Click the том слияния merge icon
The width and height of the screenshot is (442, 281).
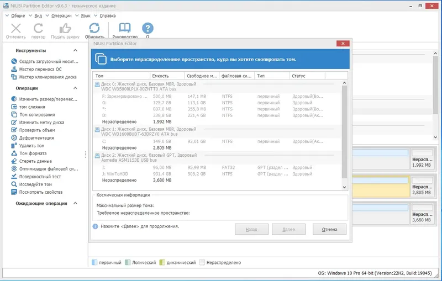pyautogui.click(x=14, y=107)
